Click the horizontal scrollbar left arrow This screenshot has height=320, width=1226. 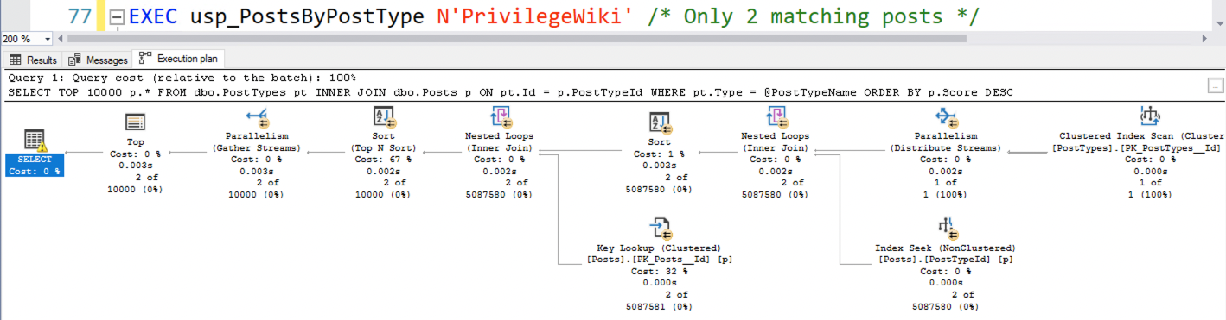(61, 39)
